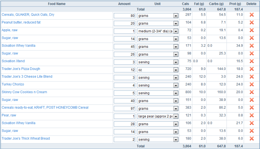Image resolution: width=260 pixels, height=149 pixels.
Task: Open the Skinny Cow Cookies n Cream link
Action: pyautogui.click(x=24, y=92)
